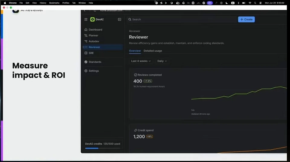Click the Reviews completed check icon
Image resolution: width=290 pixels, height=162 pixels.
136,75
